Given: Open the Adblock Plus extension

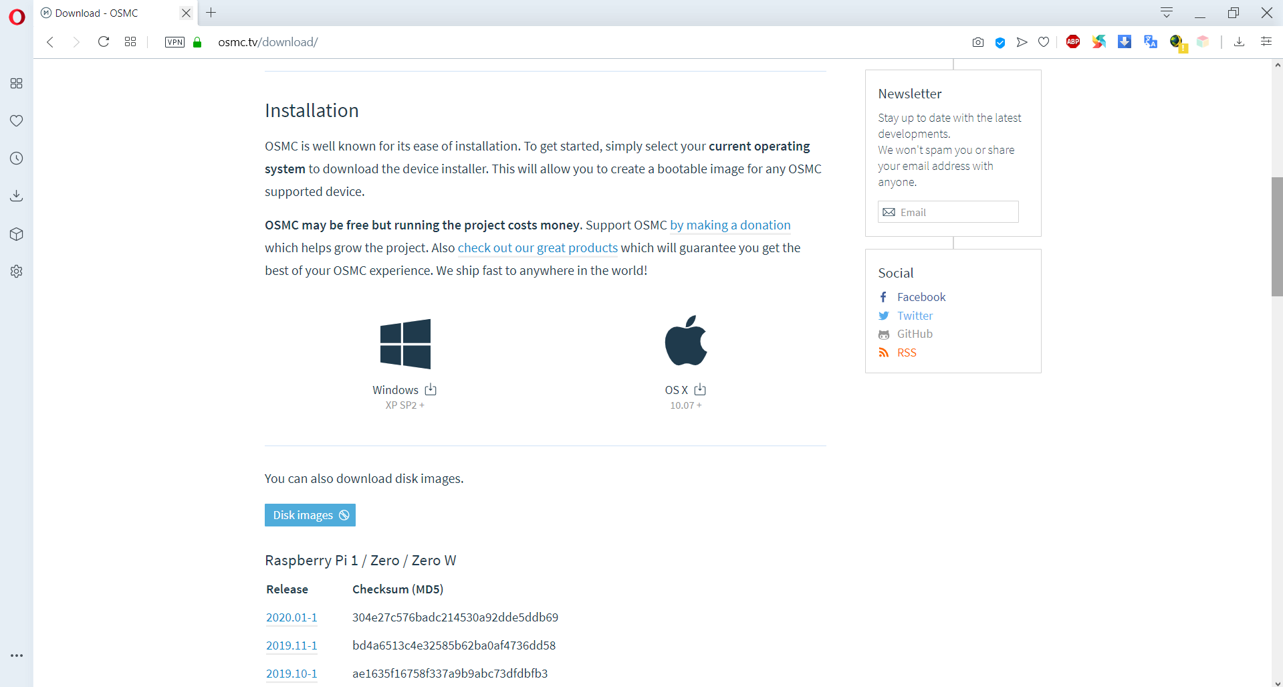Looking at the screenshot, I should (1073, 41).
